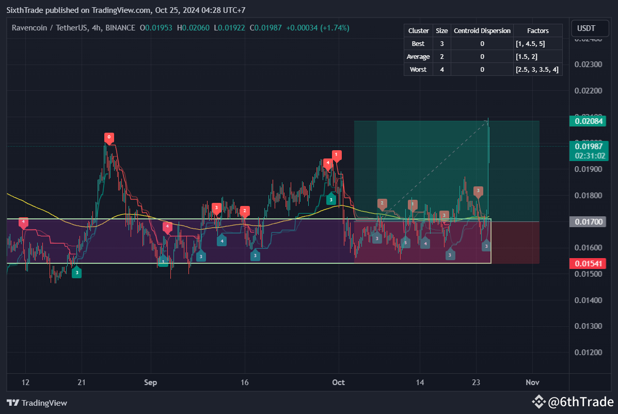This screenshot has height=414, width=618.
Task: Click the orange "3" marker at the recent rally high
Action: tap(478, 191)
